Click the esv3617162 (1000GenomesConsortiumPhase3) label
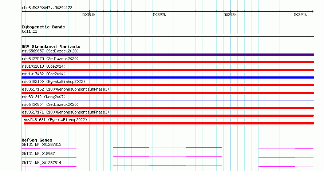 tap(66, 89)
